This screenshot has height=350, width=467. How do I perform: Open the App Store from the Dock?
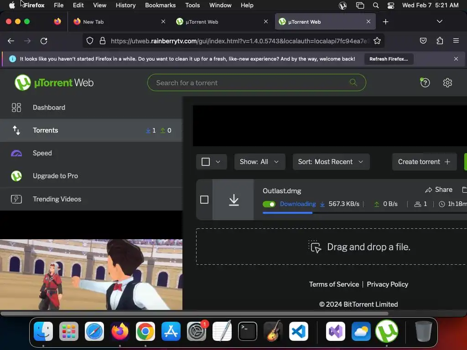[x=171, y=331]
